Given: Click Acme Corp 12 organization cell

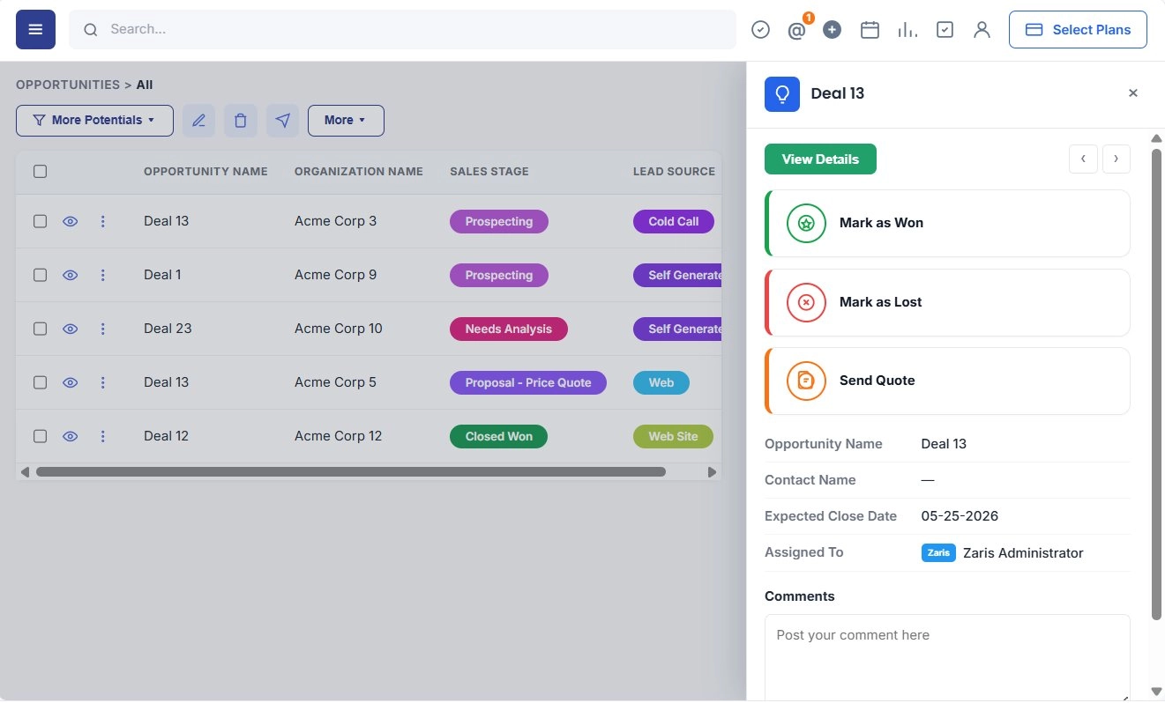Looking at the screenshot, I should tap(339, 436).
